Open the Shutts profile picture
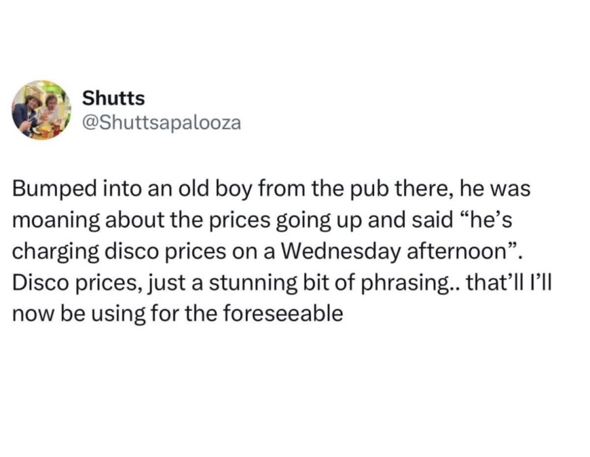Viewport: 590px width, 457px height. coord(42,110)
